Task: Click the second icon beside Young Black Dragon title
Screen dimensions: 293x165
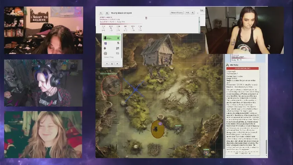Action: click(x=106, y=13)
